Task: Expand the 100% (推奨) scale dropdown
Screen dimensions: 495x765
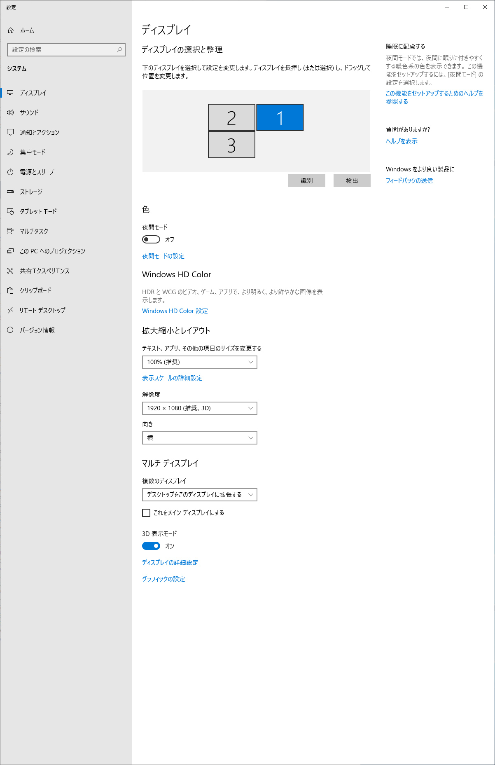Action: [200, 362]
